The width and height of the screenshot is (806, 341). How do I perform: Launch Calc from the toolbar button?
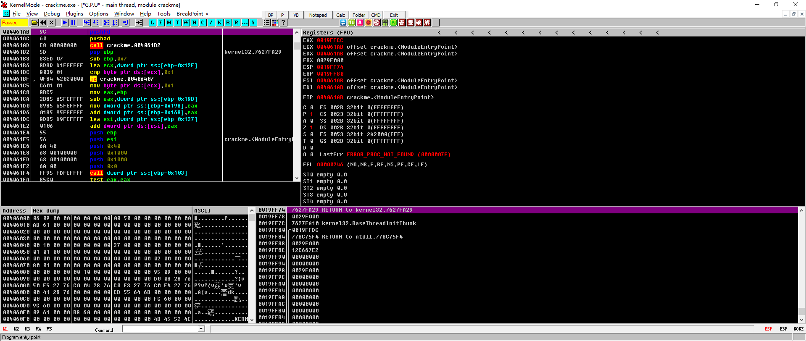coord(340,15)
